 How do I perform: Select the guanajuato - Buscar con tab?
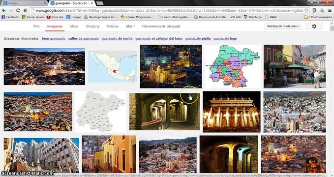pos(71,3)
